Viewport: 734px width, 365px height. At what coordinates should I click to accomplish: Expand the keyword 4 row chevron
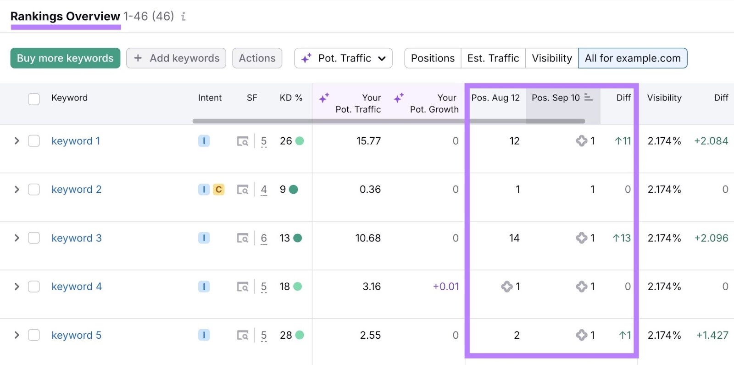[17, 286]
